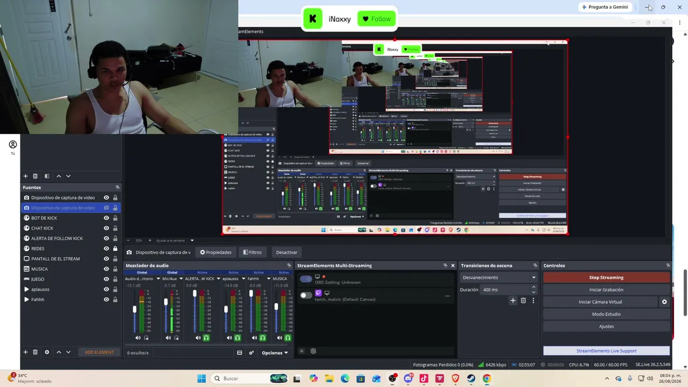Select the JUEGO source row

70,279
